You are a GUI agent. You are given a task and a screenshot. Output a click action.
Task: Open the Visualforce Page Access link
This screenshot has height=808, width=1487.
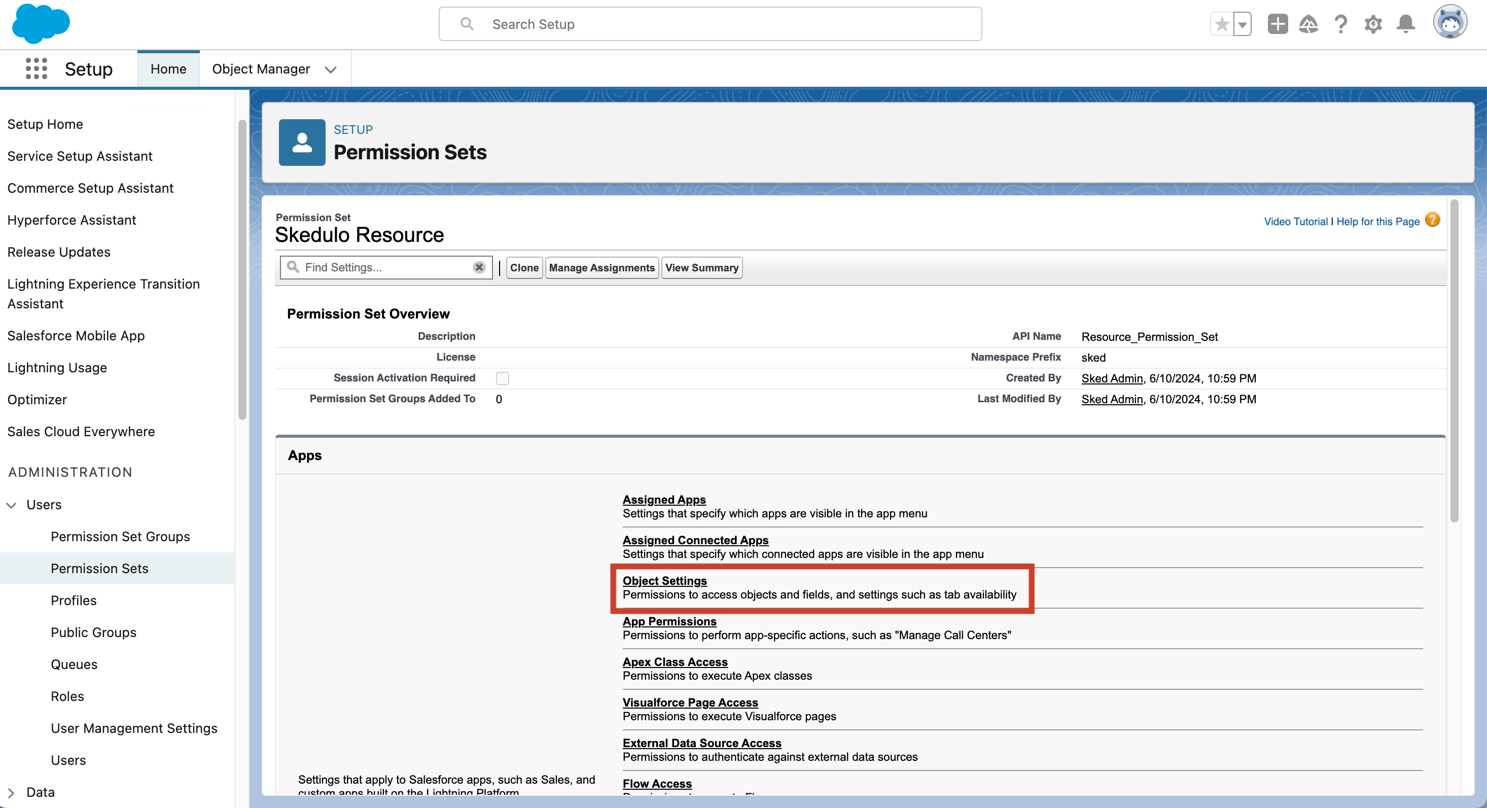pos(690,702)
